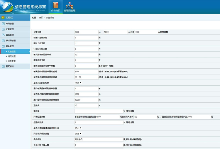This screenshot has width=220, height=149.
Task: Open the 是否必须经理才可以注册下线 dropdown
Action: click(x=78, y=128)
